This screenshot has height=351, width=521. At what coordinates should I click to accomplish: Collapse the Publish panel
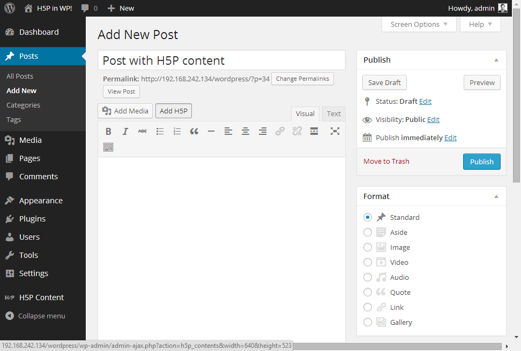coord(496,59)
